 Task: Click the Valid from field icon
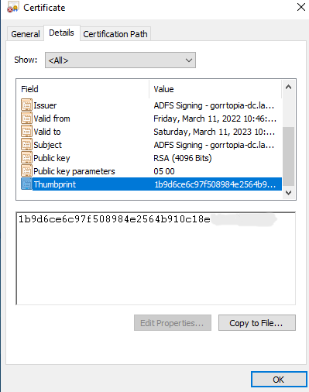click(26, 118)
